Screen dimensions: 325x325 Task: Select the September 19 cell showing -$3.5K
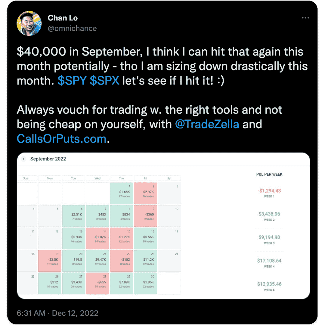(50, 261)
